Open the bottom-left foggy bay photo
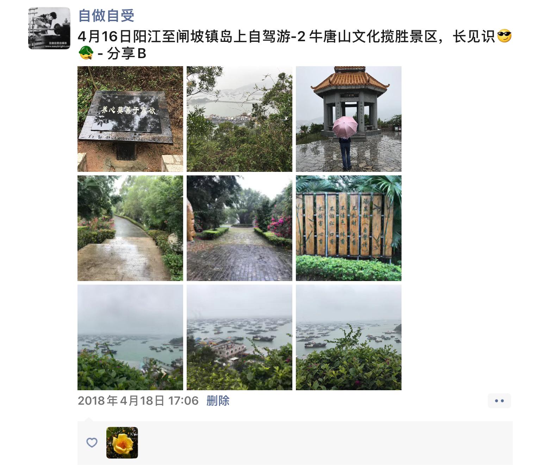The height and width of the screenshot is (467, 541). [130, 337]
